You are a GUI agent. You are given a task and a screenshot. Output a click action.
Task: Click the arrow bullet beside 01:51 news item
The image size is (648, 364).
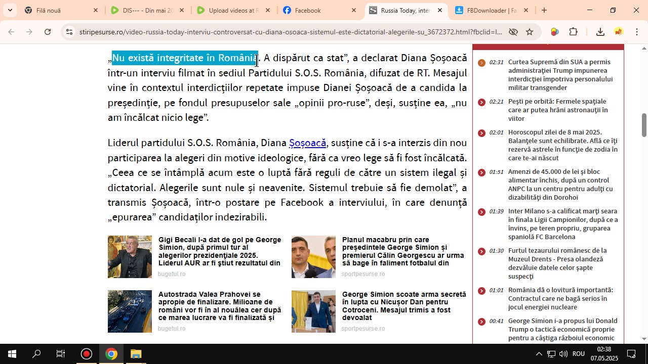[481, 172]
